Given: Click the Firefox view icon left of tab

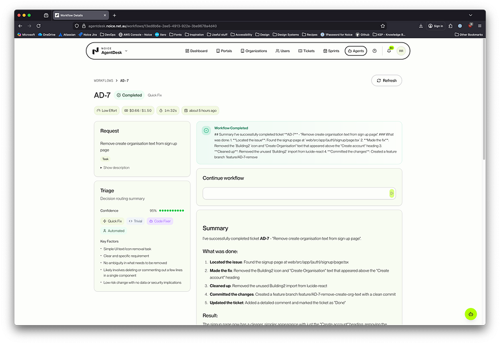Looking at the screenshot, I should [46, 15].
